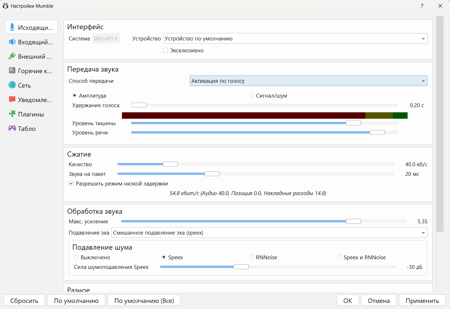The height and width of the screenshot is (309, 450).
Task: Click the vertical scrollbar on the right
Action: click(x=440, y=124)
